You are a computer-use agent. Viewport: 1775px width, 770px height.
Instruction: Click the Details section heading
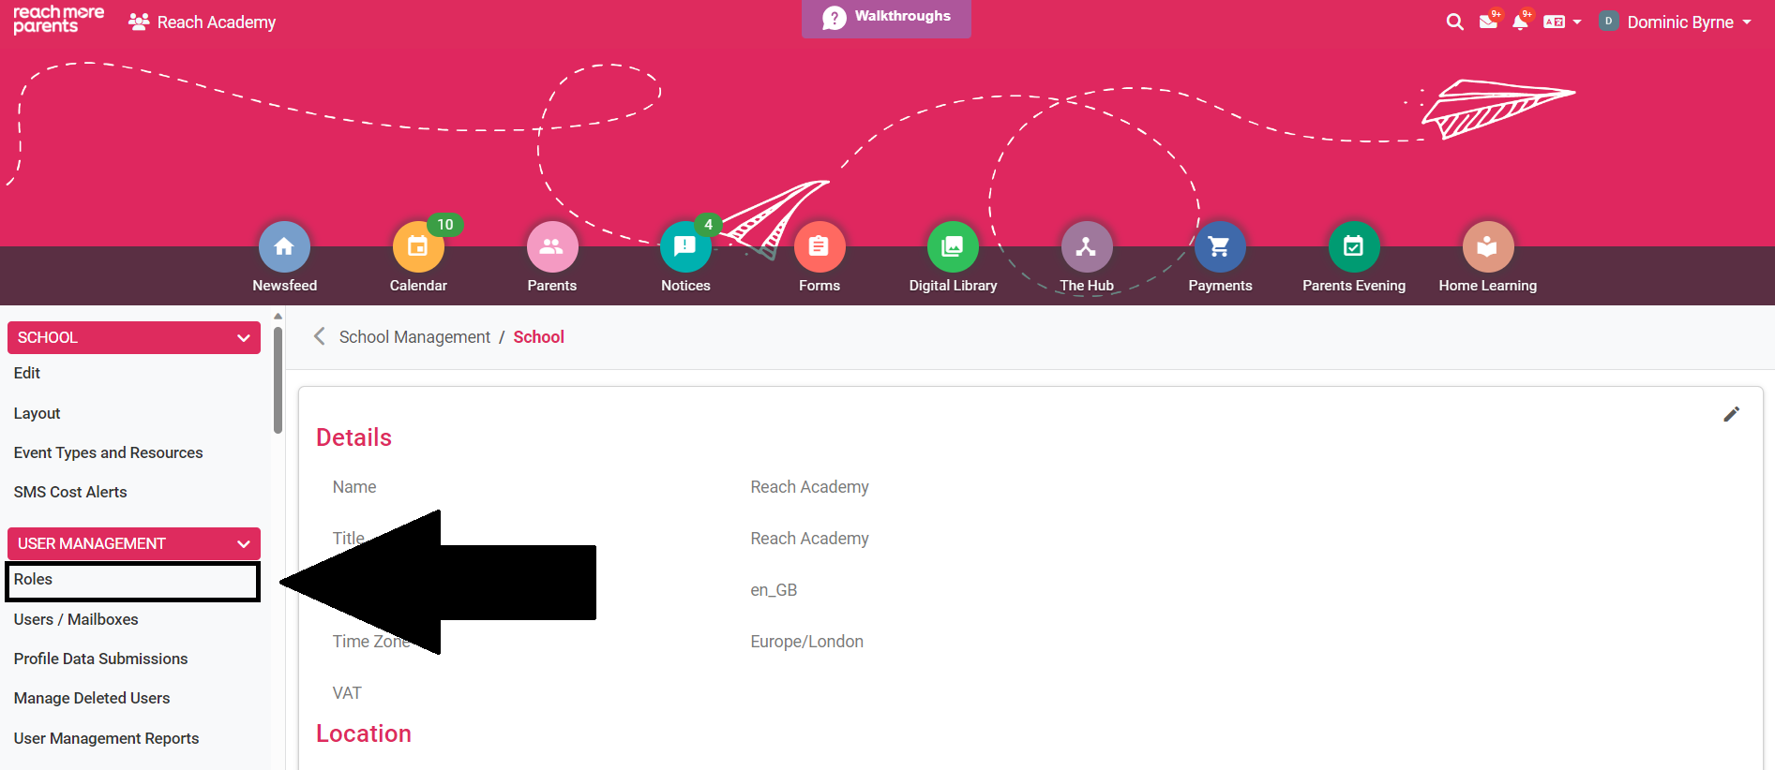click(x=353, y=437)
